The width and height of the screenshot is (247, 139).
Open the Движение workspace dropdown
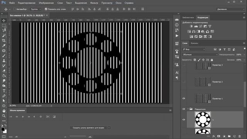coord(231,9)
